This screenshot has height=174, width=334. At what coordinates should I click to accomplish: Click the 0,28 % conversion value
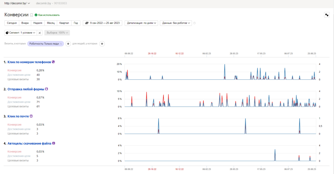pyautogui.click(x=40, y=71)
